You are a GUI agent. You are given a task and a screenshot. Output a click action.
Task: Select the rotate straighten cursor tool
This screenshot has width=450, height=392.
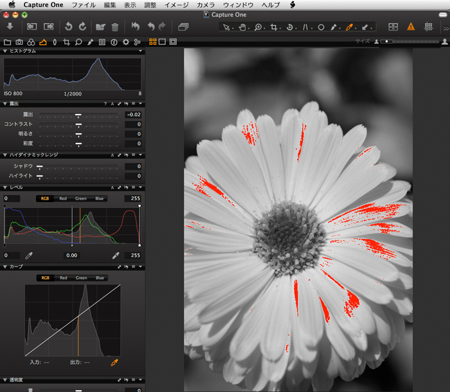click(x=289, y=27)
